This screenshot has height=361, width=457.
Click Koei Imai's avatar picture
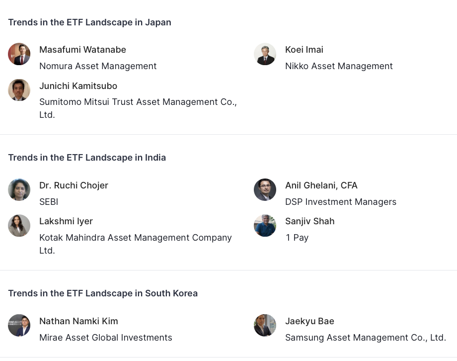[x=265, y=54]
